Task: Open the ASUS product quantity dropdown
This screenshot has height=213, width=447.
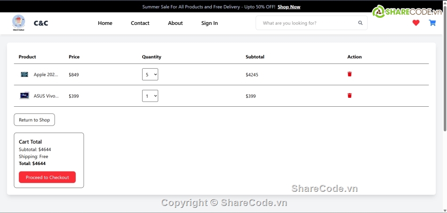Action: pos(150,96)
